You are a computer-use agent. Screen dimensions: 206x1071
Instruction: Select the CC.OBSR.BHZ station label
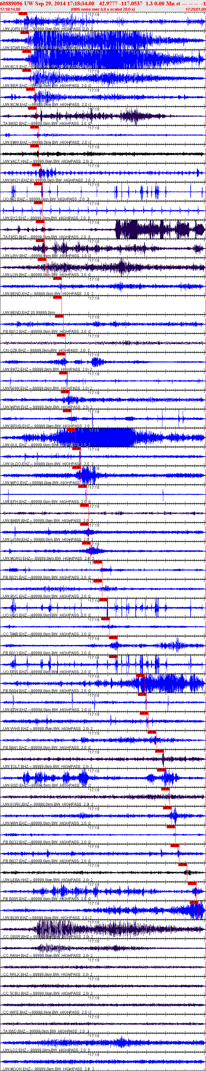(x=48, y=937)
